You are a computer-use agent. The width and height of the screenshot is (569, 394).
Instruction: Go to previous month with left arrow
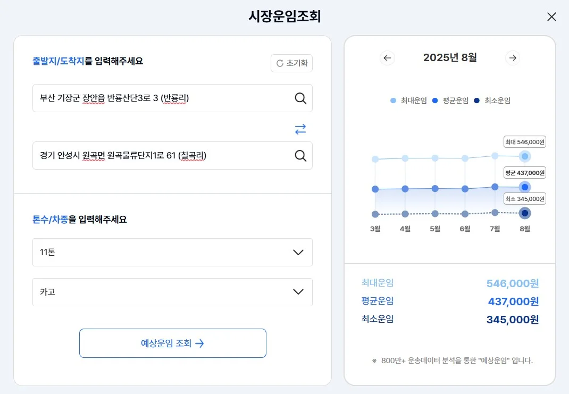click(387, 58)
